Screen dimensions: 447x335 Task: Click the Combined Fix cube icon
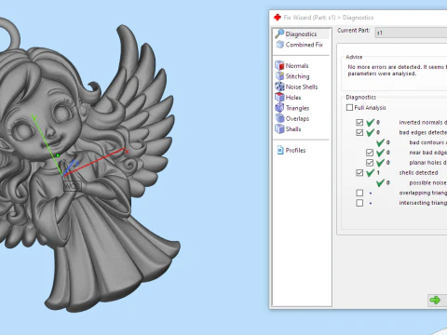(x=279, y=45)
